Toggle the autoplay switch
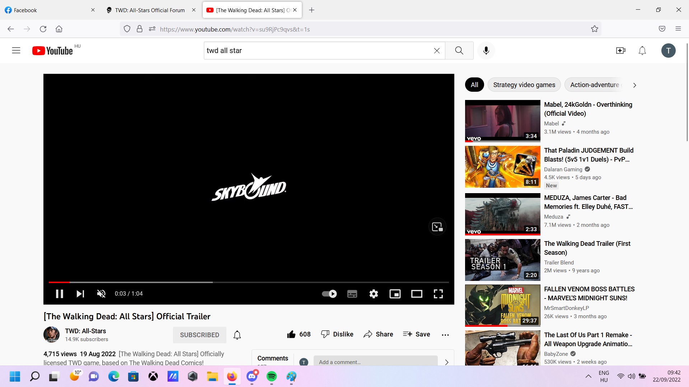This screenshot has width=689, height=387. point(329,294)
